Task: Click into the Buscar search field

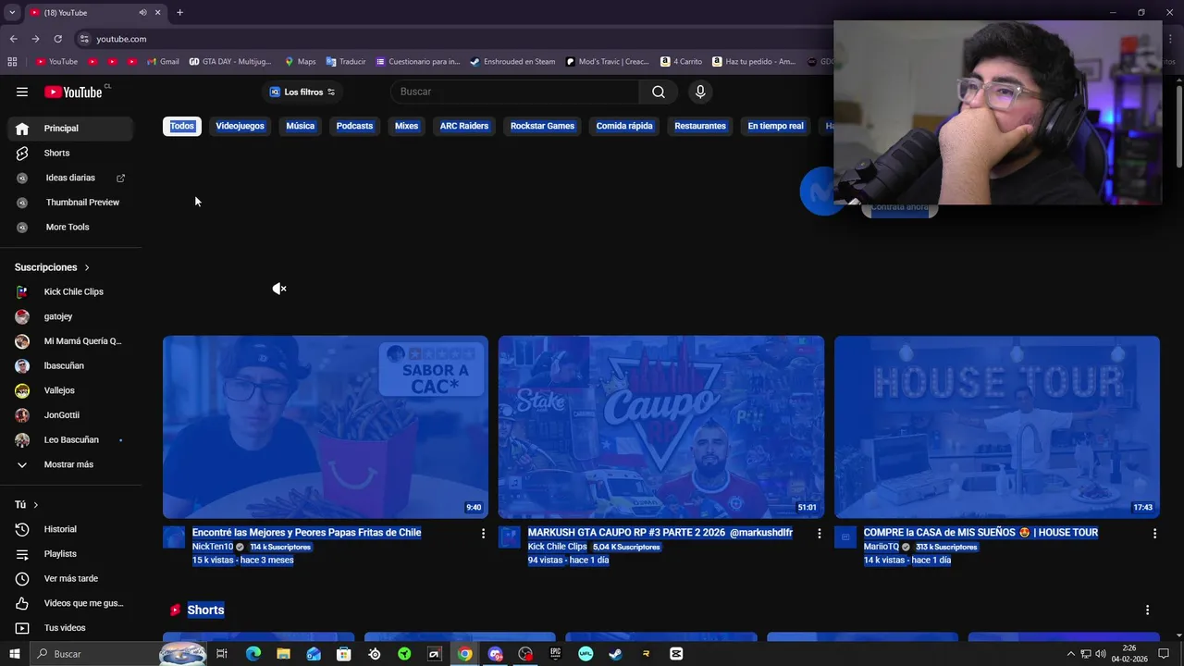Action: click(x=514, y=92)
